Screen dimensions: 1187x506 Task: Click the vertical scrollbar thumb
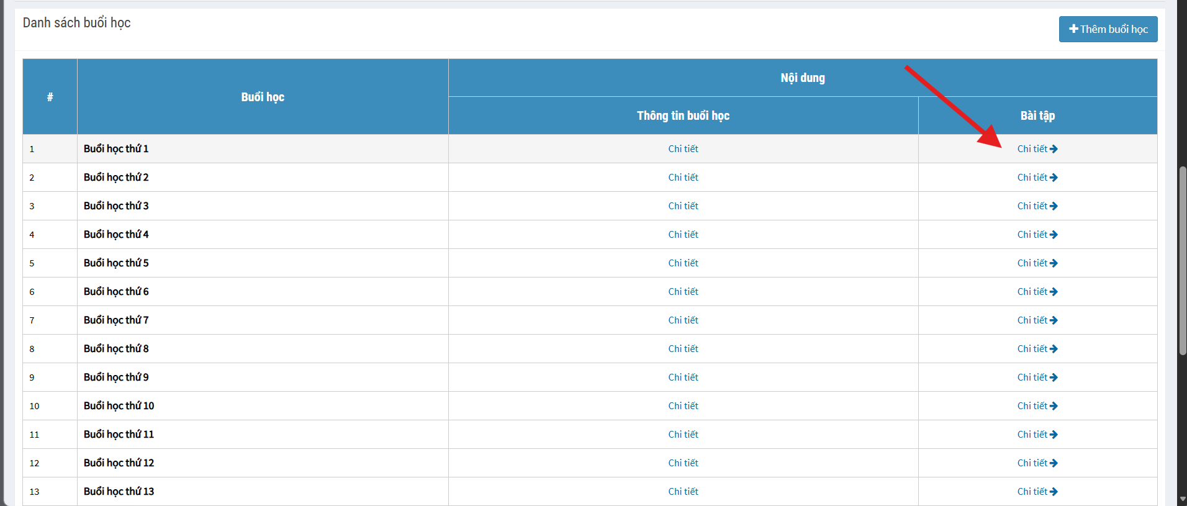1182,261
